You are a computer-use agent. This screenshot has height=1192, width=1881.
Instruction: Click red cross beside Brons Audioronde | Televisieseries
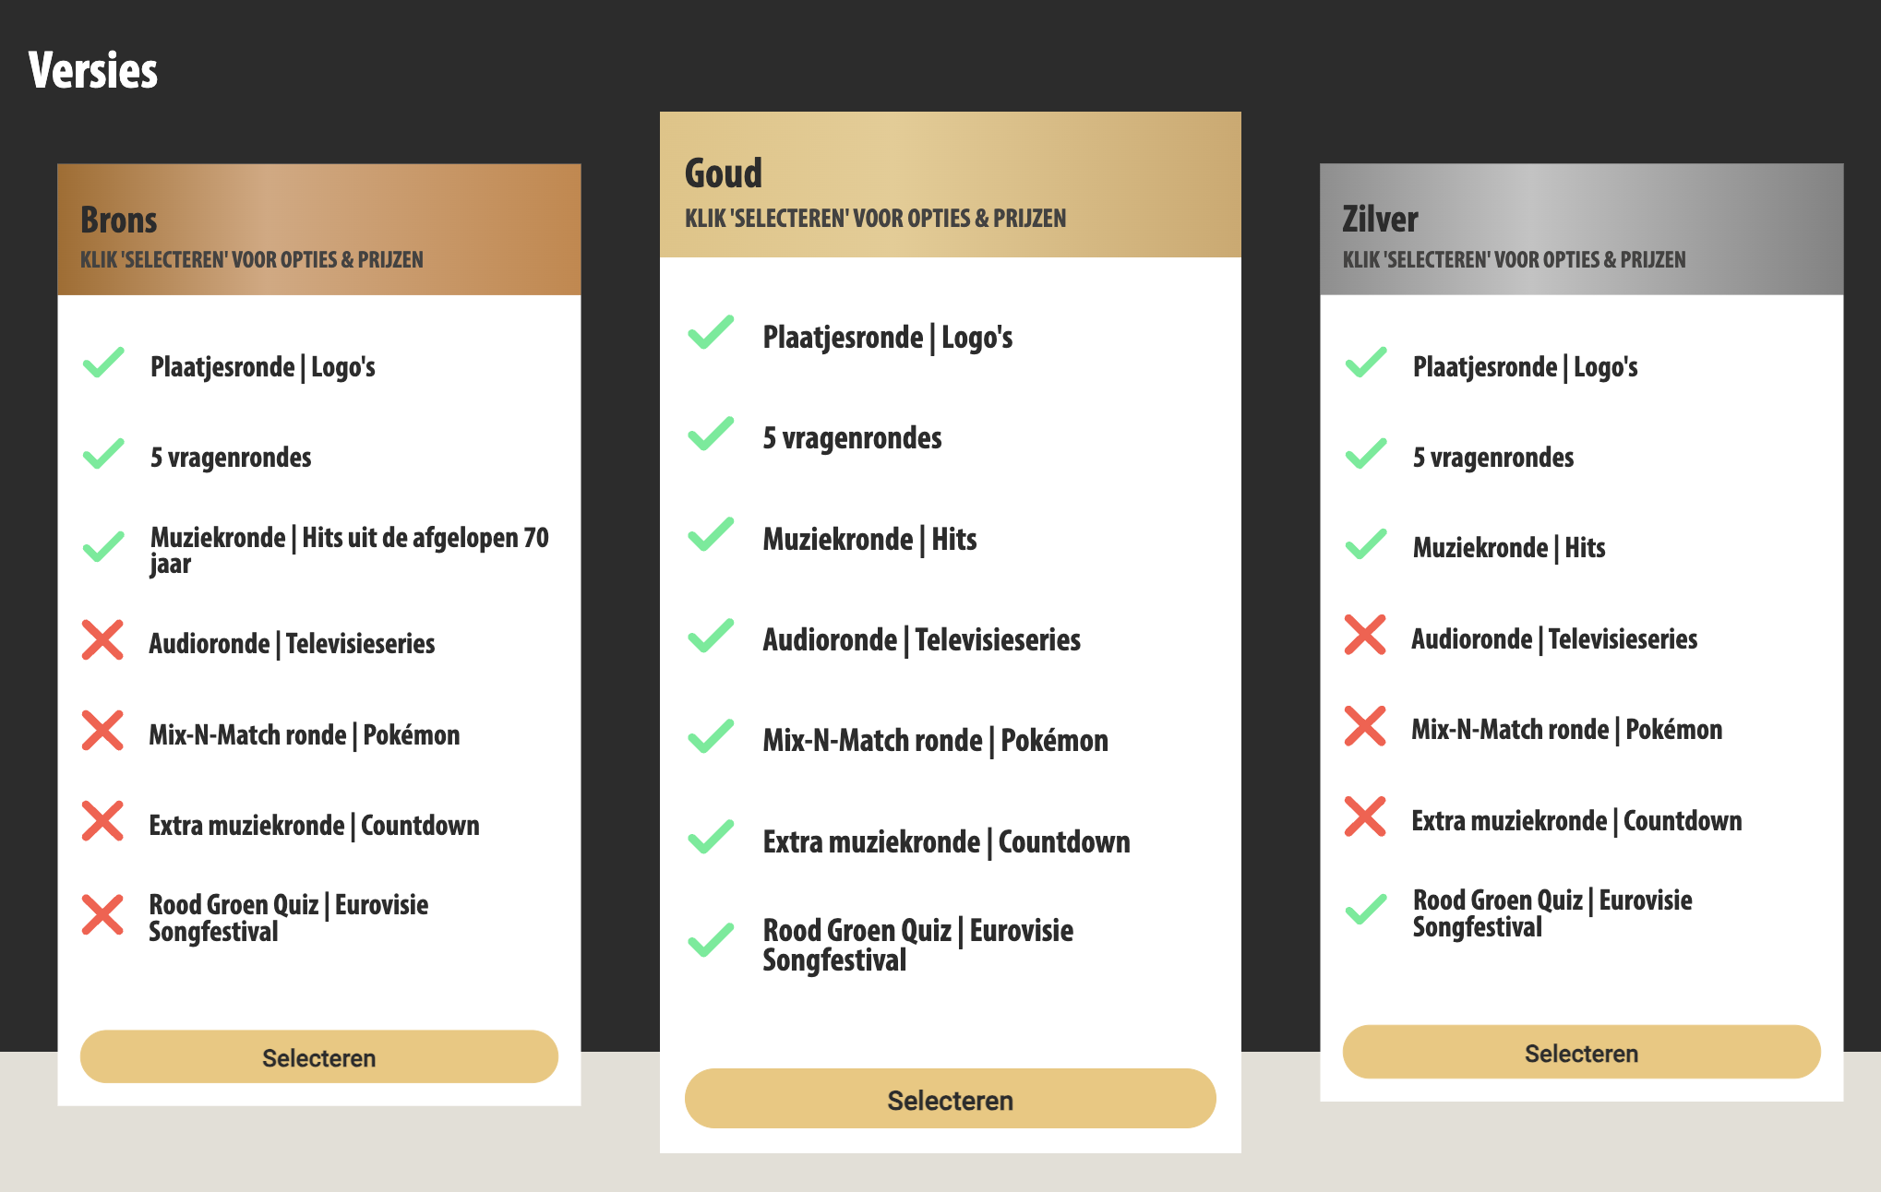tap(102, 640)
